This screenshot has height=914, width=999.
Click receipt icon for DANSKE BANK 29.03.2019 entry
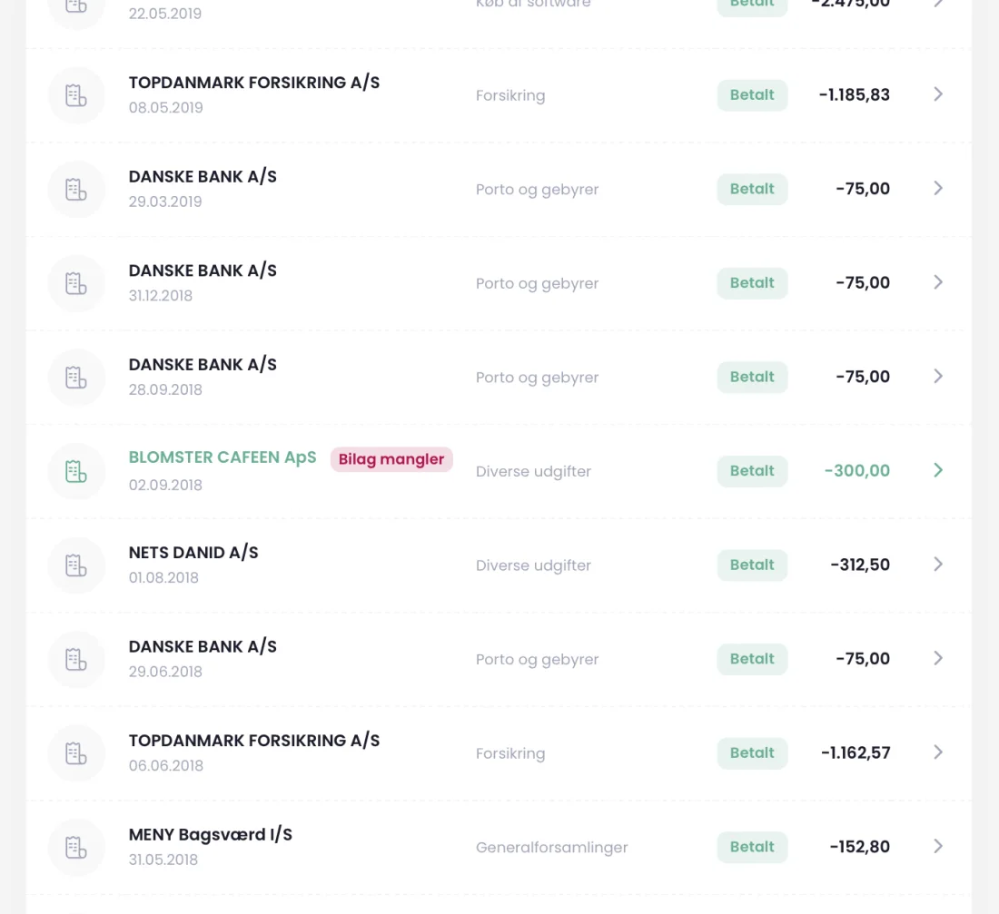[x=75, y=189]
